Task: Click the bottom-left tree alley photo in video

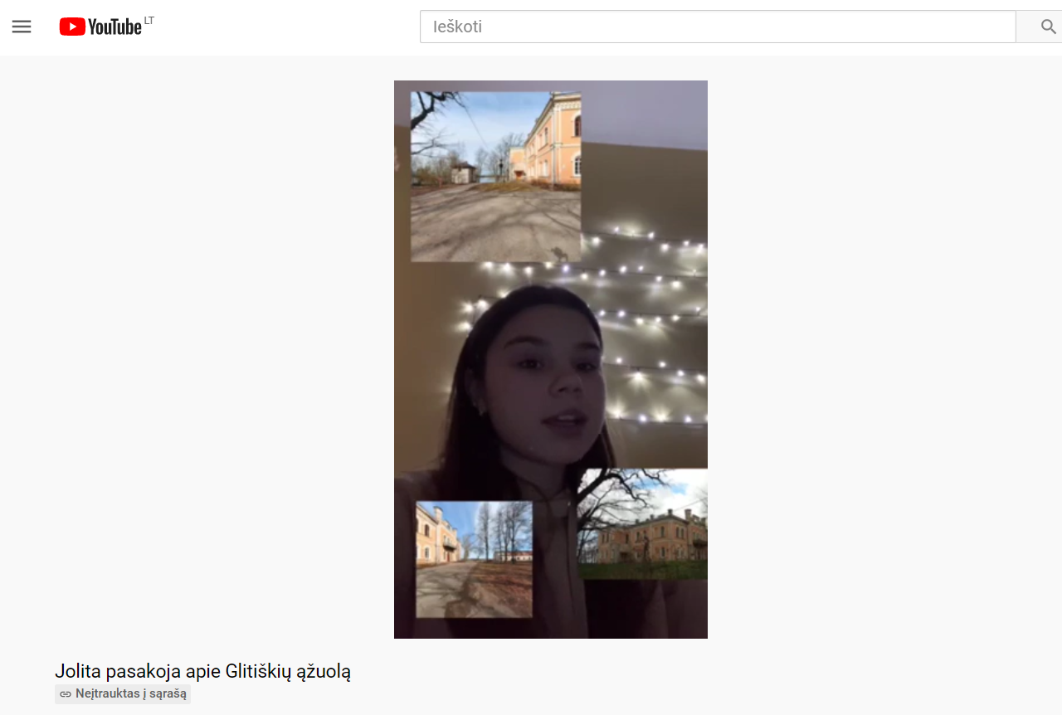Action: [x=474, y=559]
